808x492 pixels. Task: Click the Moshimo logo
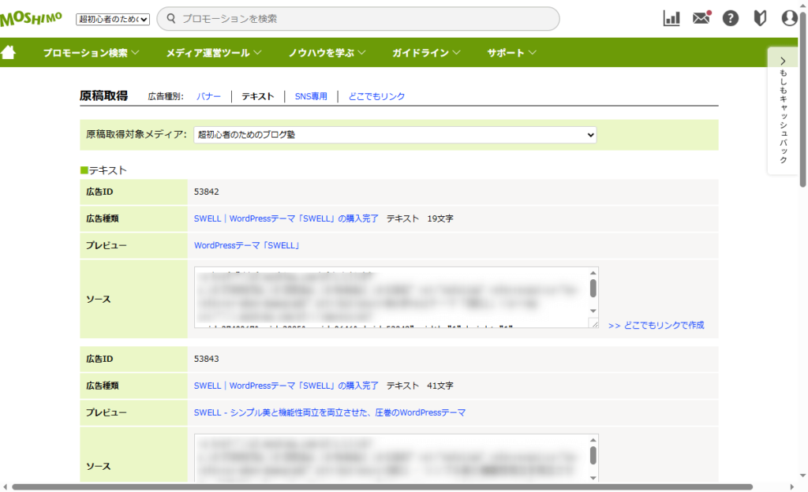[31, 19]
